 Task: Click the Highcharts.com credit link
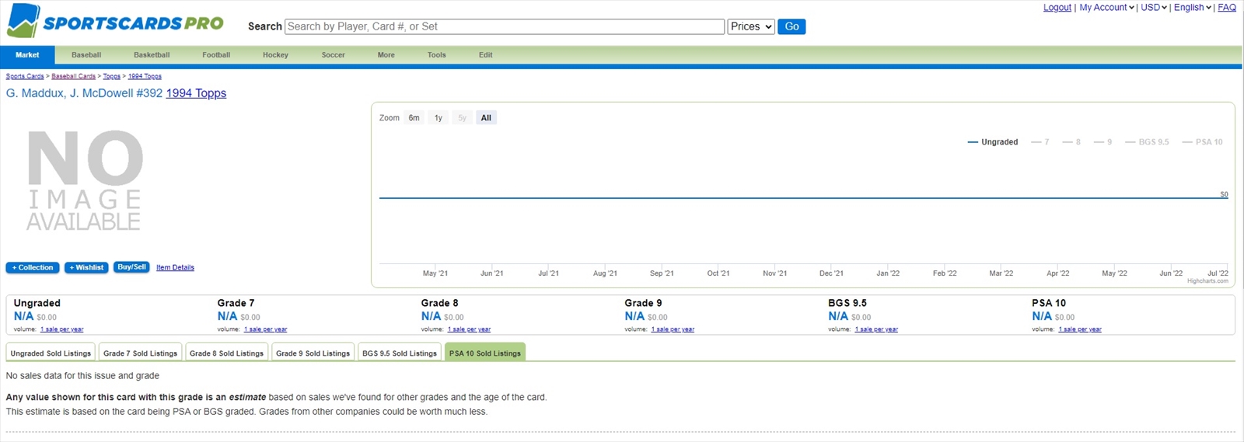coord(1207,281)
